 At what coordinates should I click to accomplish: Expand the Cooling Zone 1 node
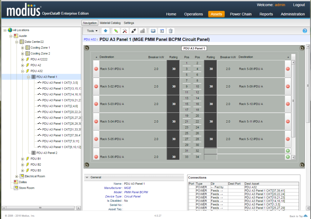(22, 48)
